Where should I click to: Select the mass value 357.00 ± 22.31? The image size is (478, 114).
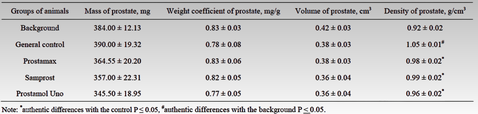coord(117,78)
